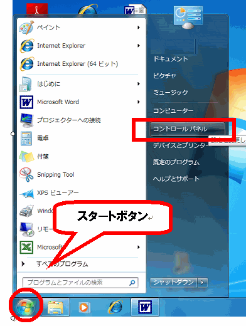Screen dimensions: 246x326
Task: Click the ペイント label
Action: 49,28
